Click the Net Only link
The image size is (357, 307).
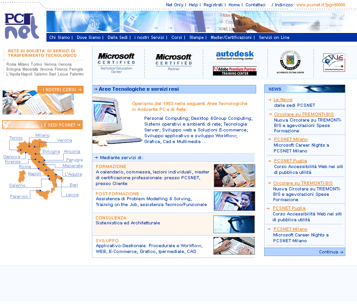(x=174, y=5)
